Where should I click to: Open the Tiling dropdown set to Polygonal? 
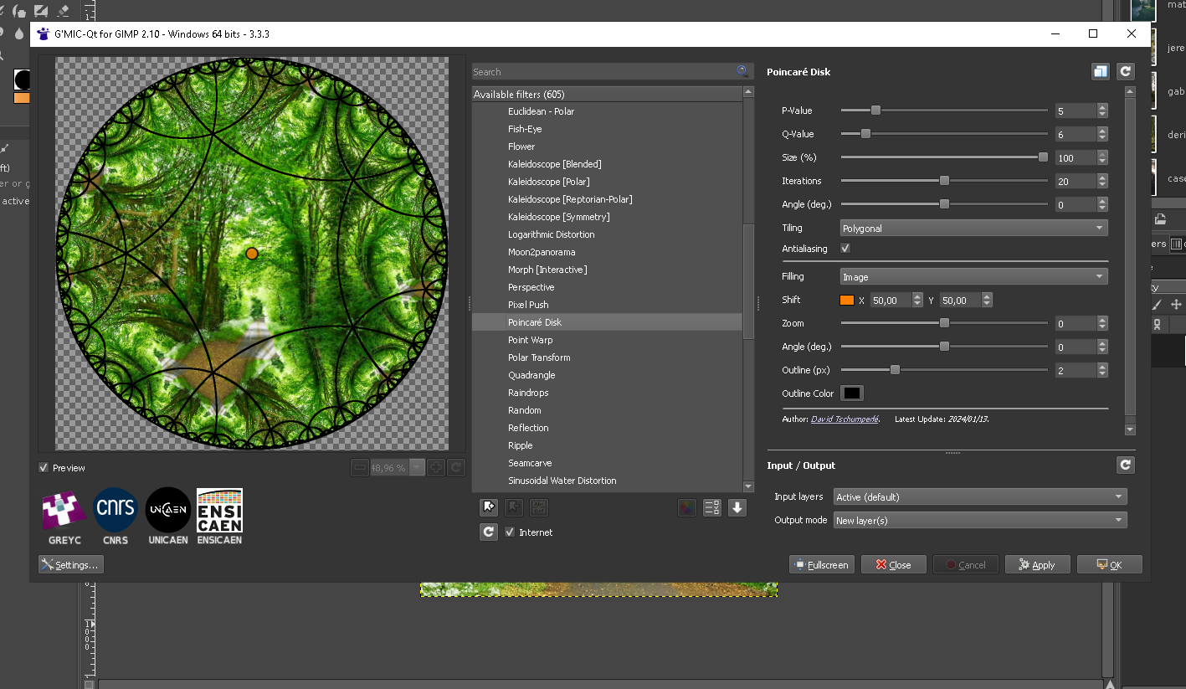973,228
